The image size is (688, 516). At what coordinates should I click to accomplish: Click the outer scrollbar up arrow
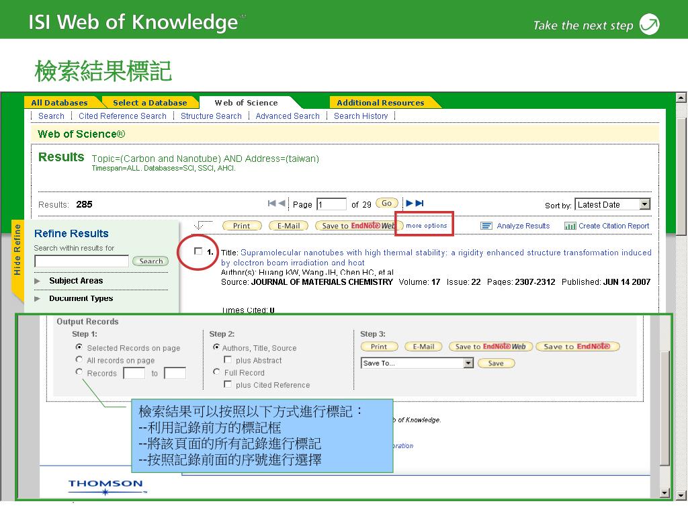tap(681, 97)
